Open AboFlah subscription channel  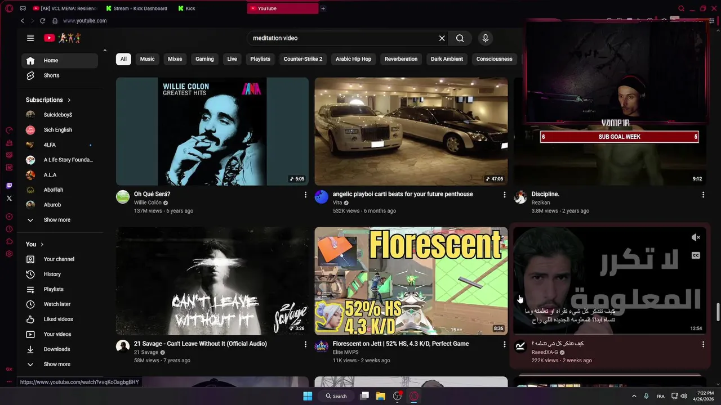60,190
